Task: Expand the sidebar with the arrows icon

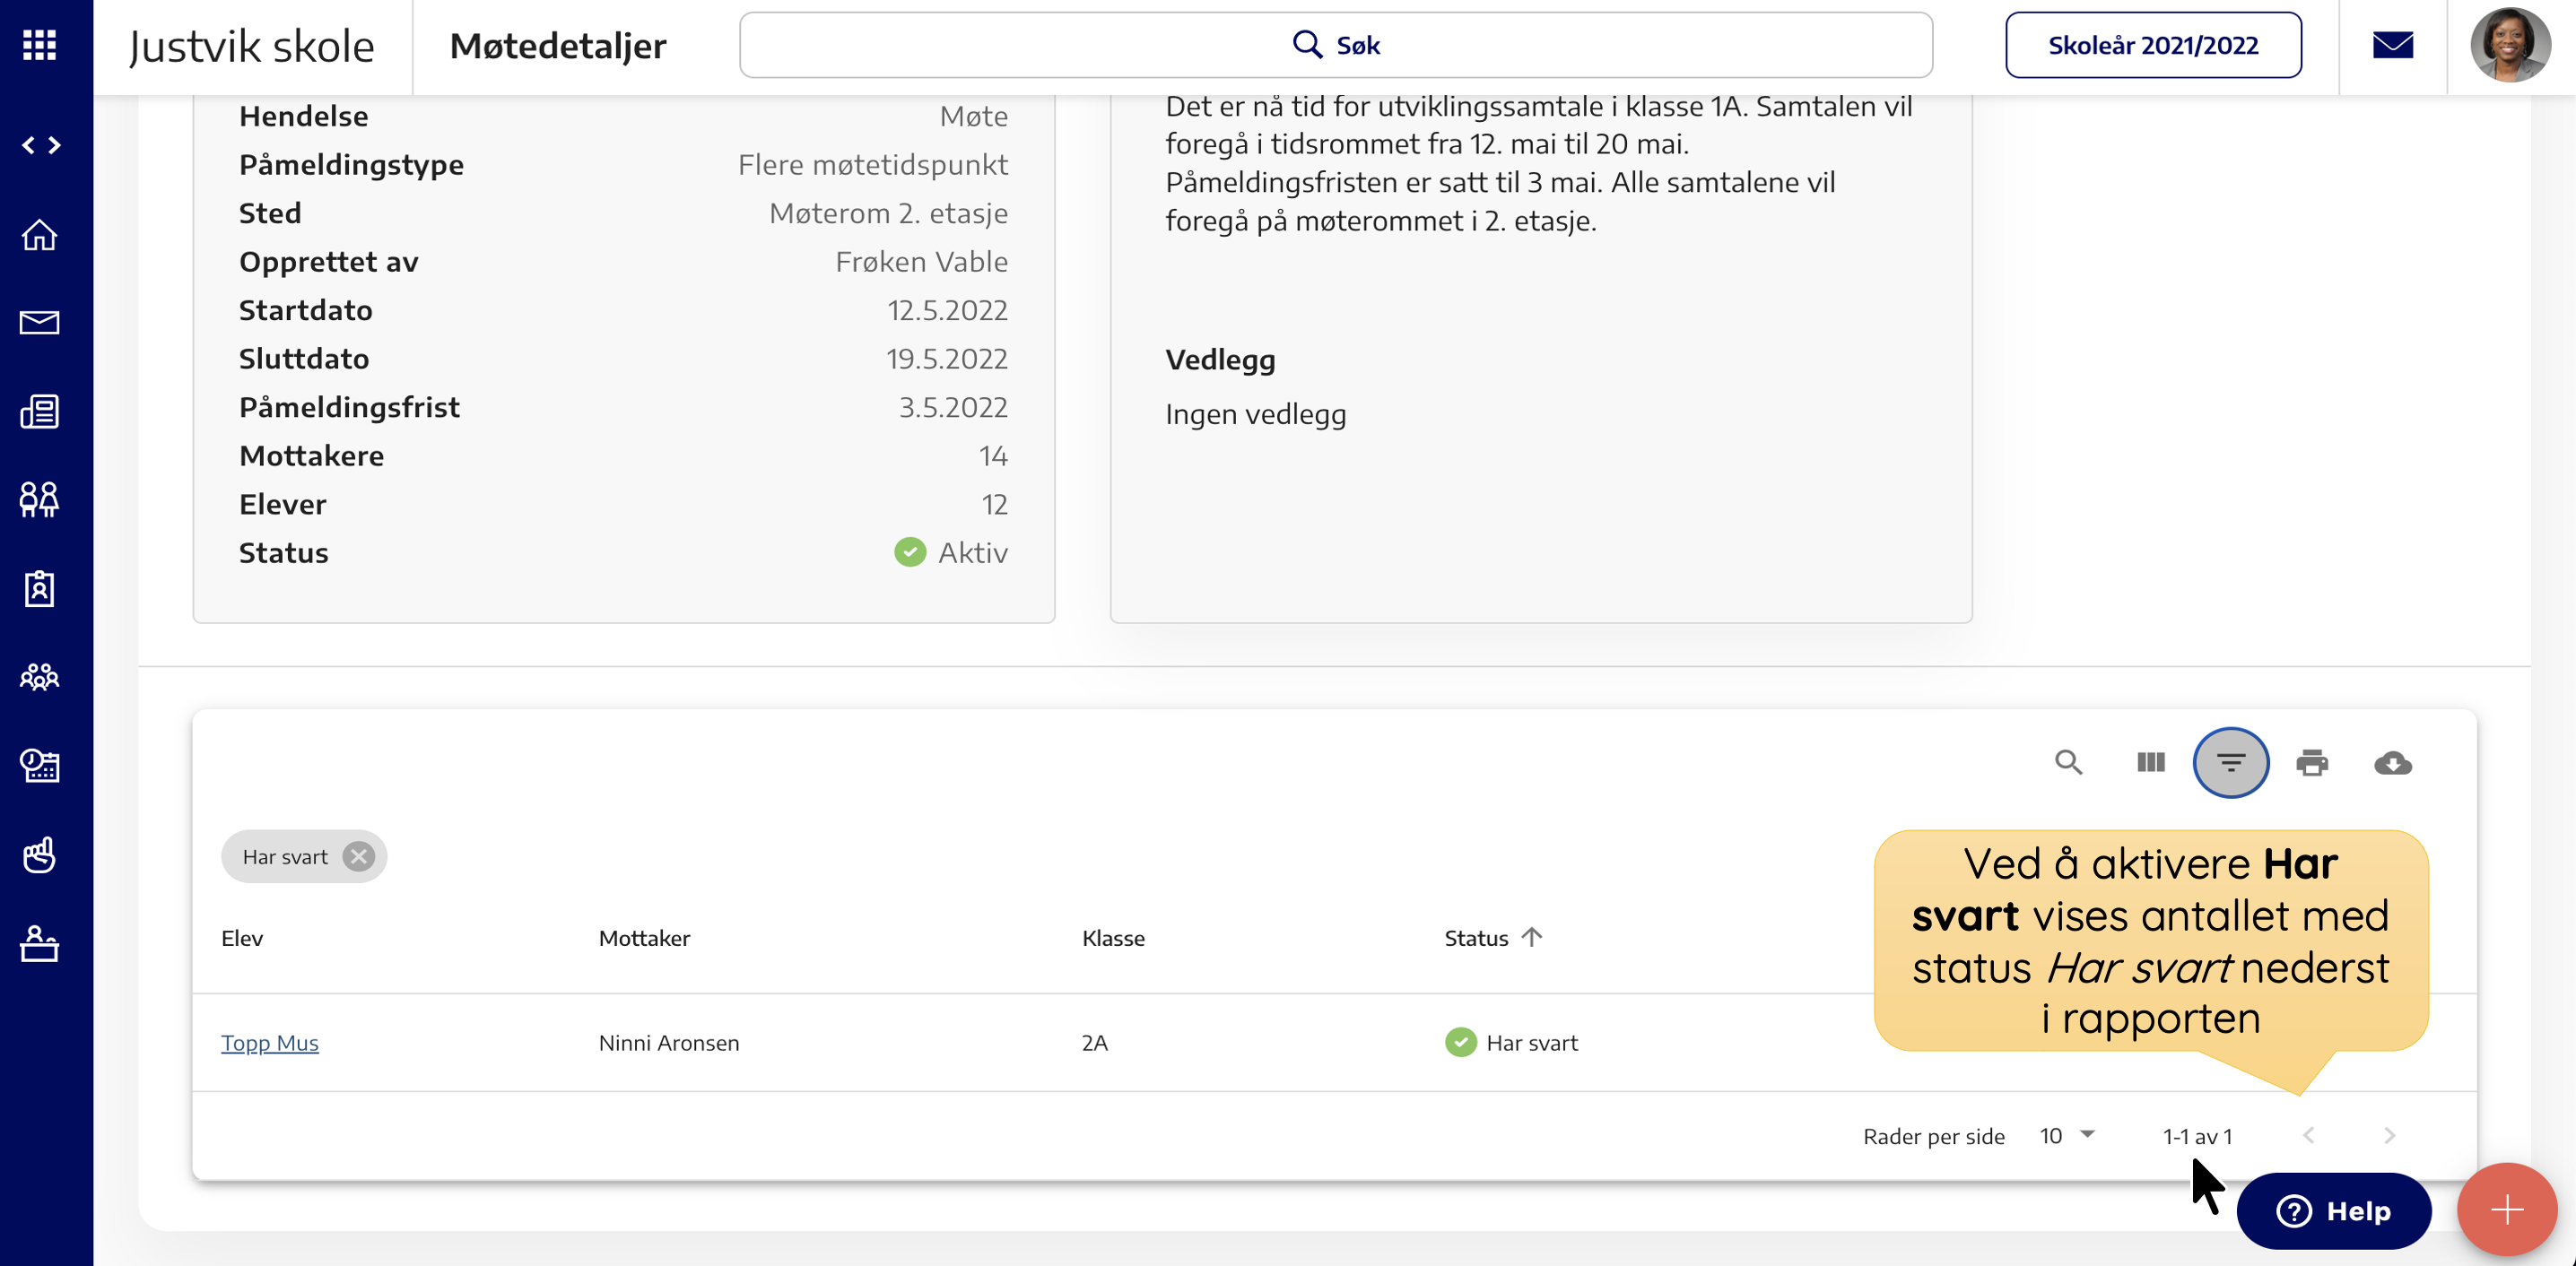Action: (x=41, y=146)
